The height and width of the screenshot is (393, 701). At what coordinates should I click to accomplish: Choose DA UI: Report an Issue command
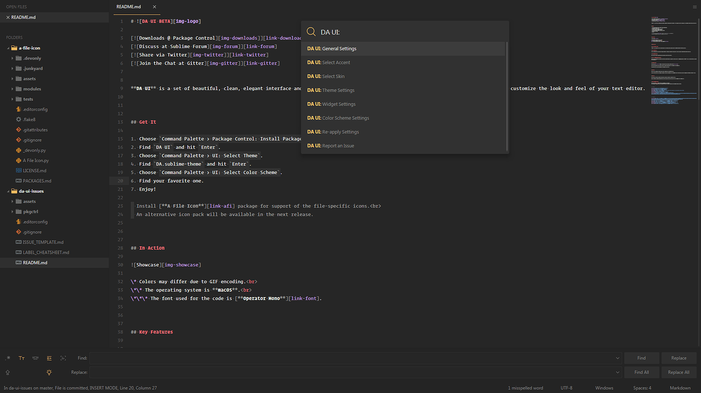(403, 146)
